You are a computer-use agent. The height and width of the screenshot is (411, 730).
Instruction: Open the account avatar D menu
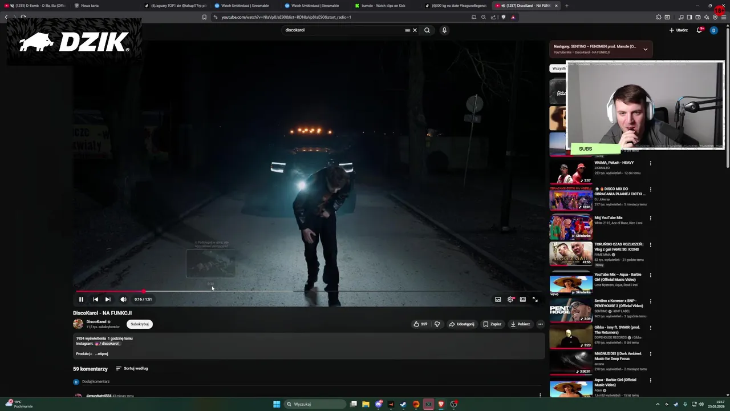pyautogui.click(x=713, y=30)
